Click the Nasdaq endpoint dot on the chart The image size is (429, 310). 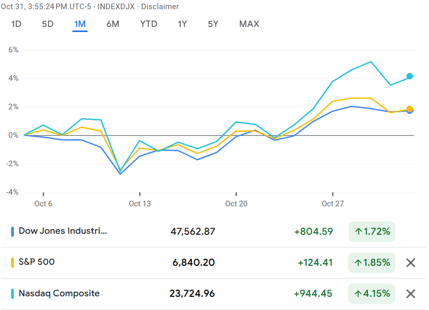click(410, 76)
